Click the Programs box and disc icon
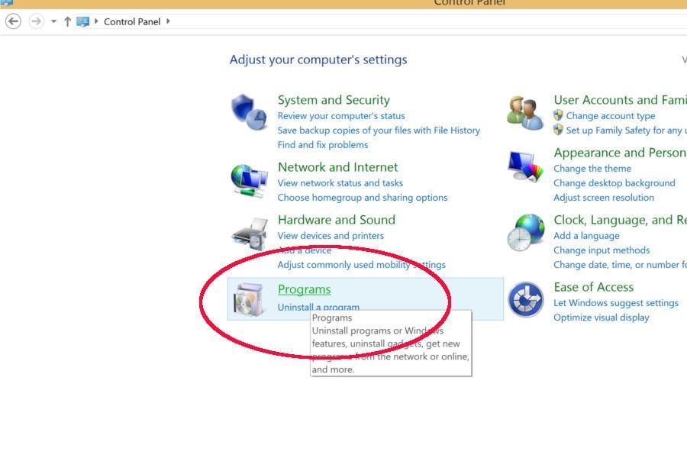Image resolution: width=687 pixels, height=458 pixels. click(x=249, y=299)
